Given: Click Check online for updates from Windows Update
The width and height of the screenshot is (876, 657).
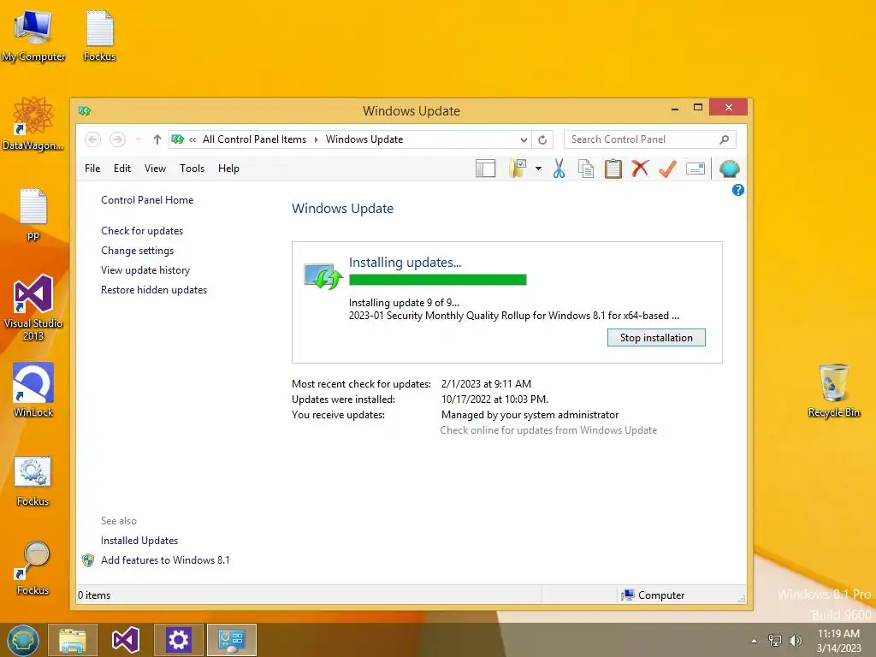Looking at the screenshot, I should pos(548,430).
